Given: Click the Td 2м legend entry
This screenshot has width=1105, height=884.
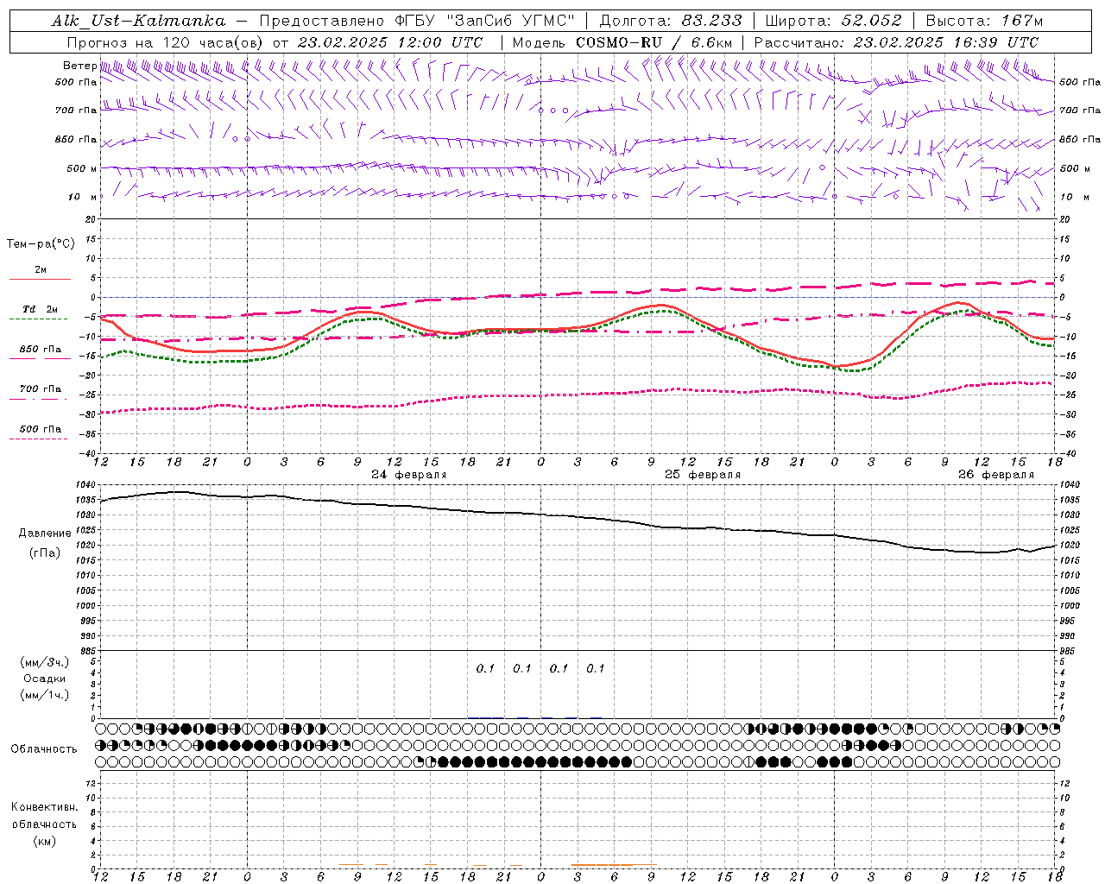Looking at the screenshot, I should [41, 309].
